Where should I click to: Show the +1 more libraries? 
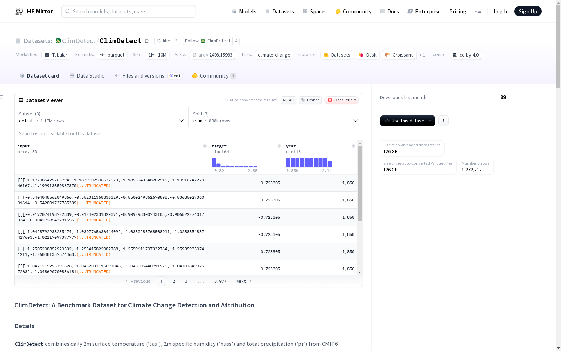coord(422,55)
